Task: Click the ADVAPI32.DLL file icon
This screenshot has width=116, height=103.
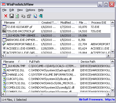Action: coord(4,70)
